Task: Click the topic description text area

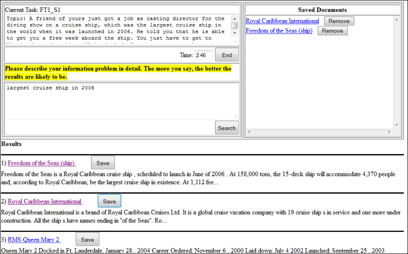Action: [x=119, y=29]
